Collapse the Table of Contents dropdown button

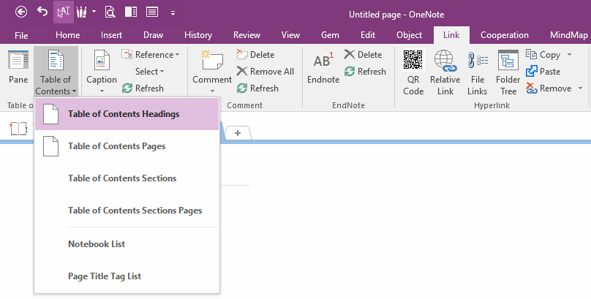click(56, 72)
